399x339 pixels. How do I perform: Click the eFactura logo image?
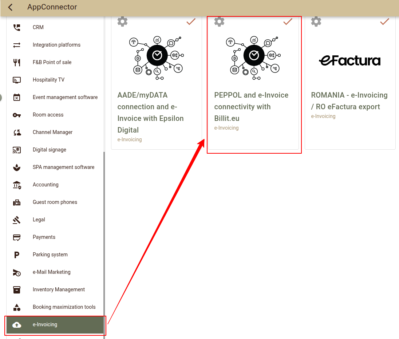click(x=350, y=60)
